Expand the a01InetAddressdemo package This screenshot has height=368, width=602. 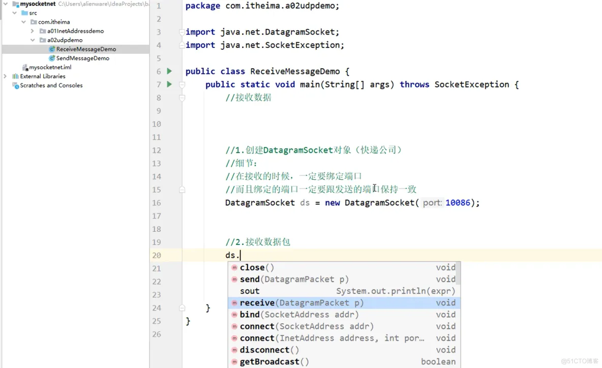(32, 31)
